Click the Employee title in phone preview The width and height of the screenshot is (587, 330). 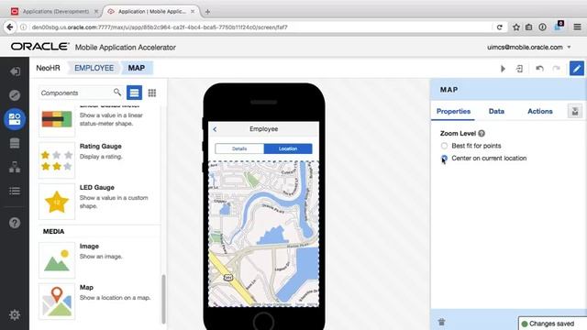tap(264, 128)
